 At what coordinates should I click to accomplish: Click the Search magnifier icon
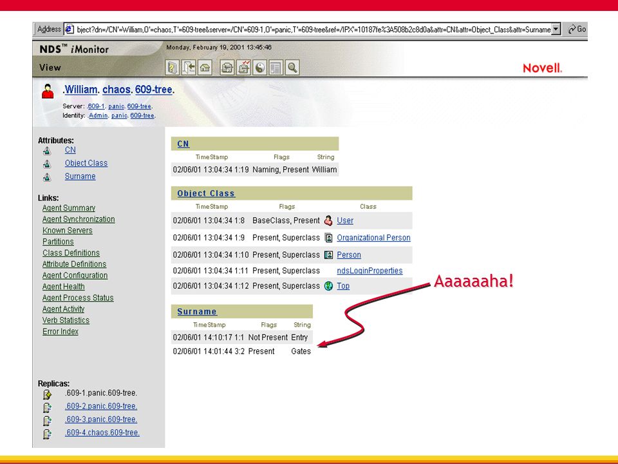pos(292,68)
